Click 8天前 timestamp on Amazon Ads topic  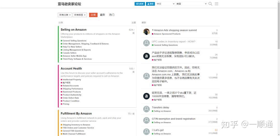(x=215, y=34)
